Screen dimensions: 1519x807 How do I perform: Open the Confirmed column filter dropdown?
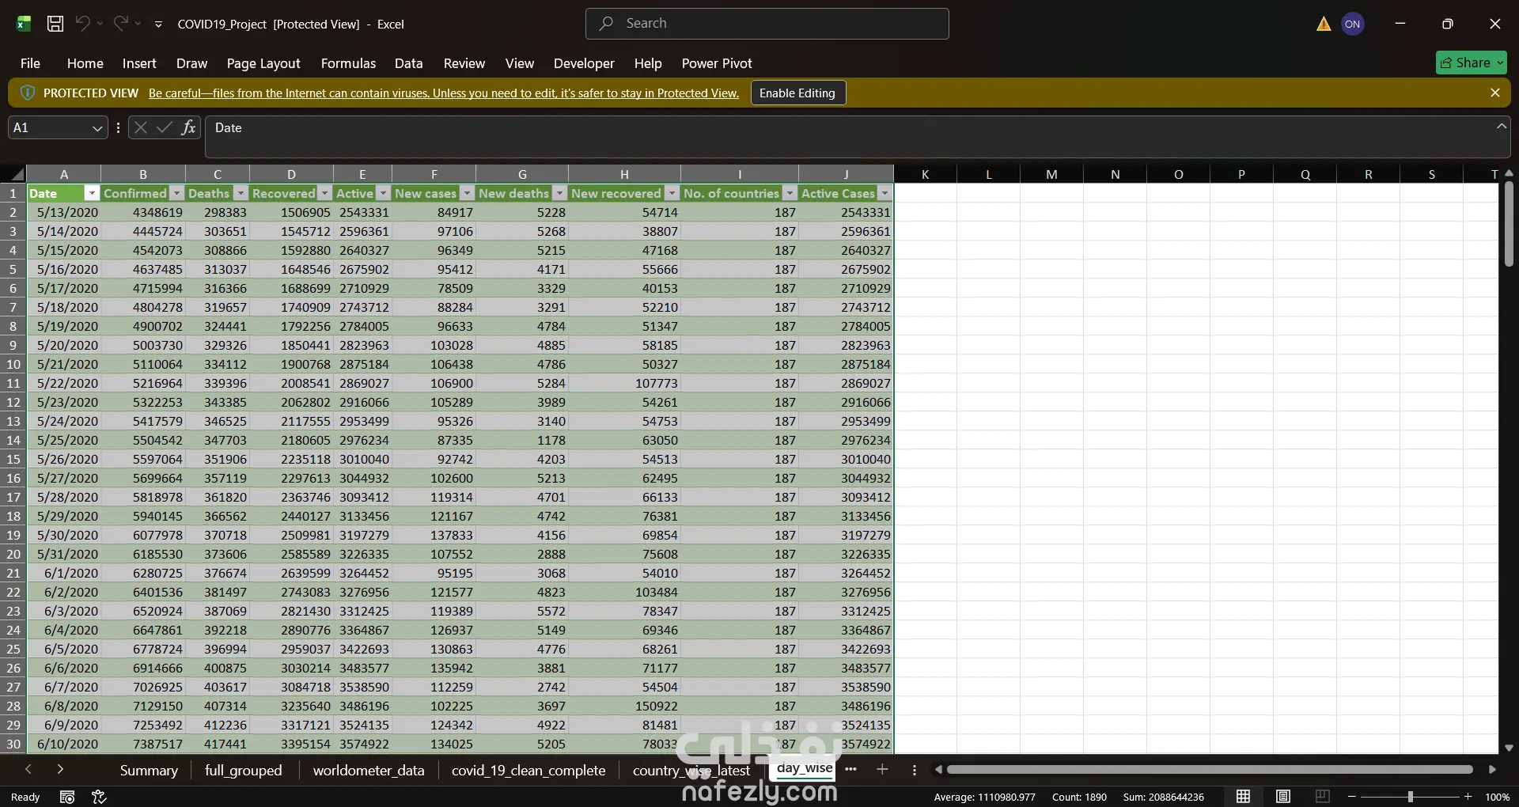click(177, 193)
